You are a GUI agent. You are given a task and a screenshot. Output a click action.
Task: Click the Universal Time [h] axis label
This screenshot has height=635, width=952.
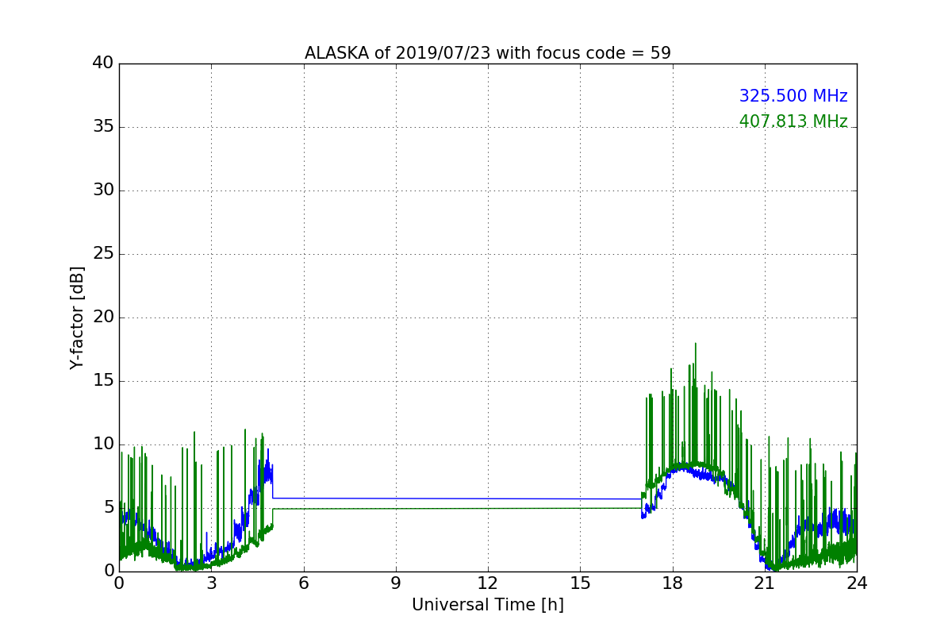[x=488, y=605]
